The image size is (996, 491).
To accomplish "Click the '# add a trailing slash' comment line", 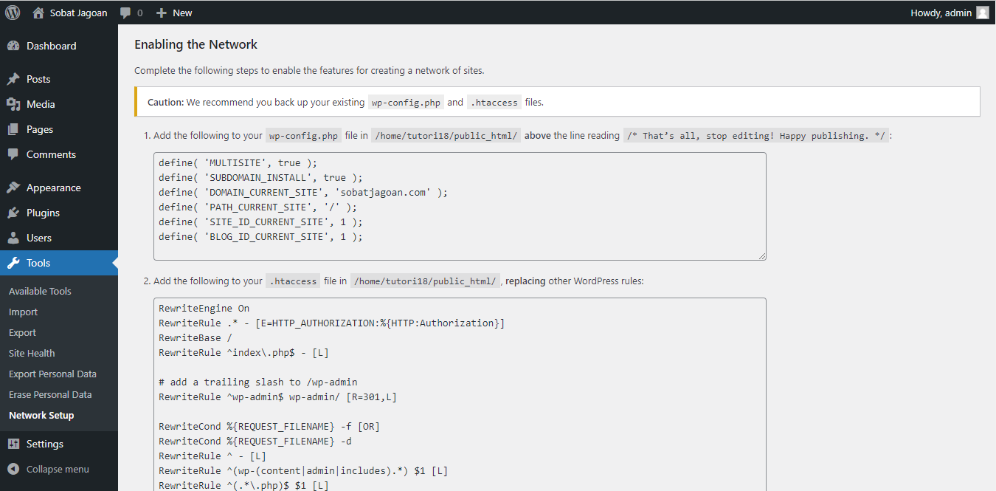I will (257, 382).
